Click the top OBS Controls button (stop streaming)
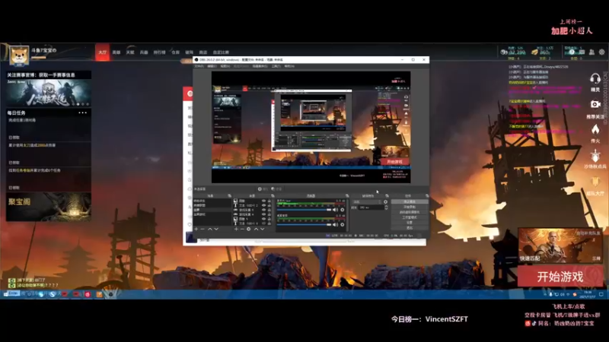The width and height of the screenshot is (609, 342). pos(410,201)
